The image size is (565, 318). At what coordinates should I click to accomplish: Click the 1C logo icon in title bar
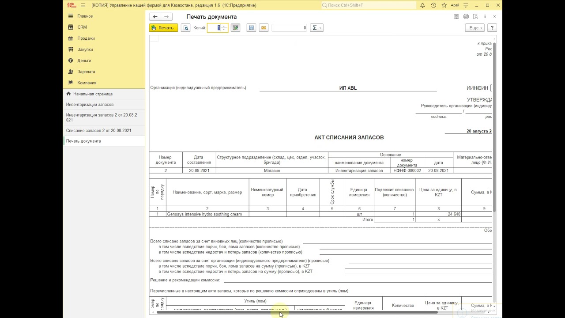pos(71,5)
